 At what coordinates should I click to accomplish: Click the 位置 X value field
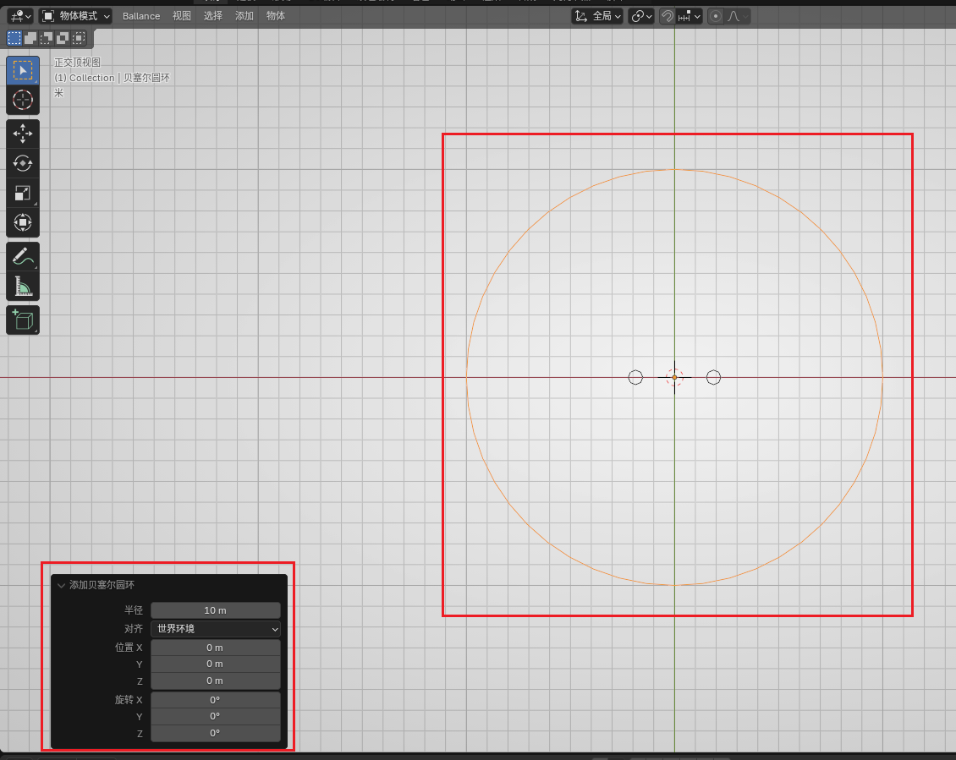pos(215,648)
